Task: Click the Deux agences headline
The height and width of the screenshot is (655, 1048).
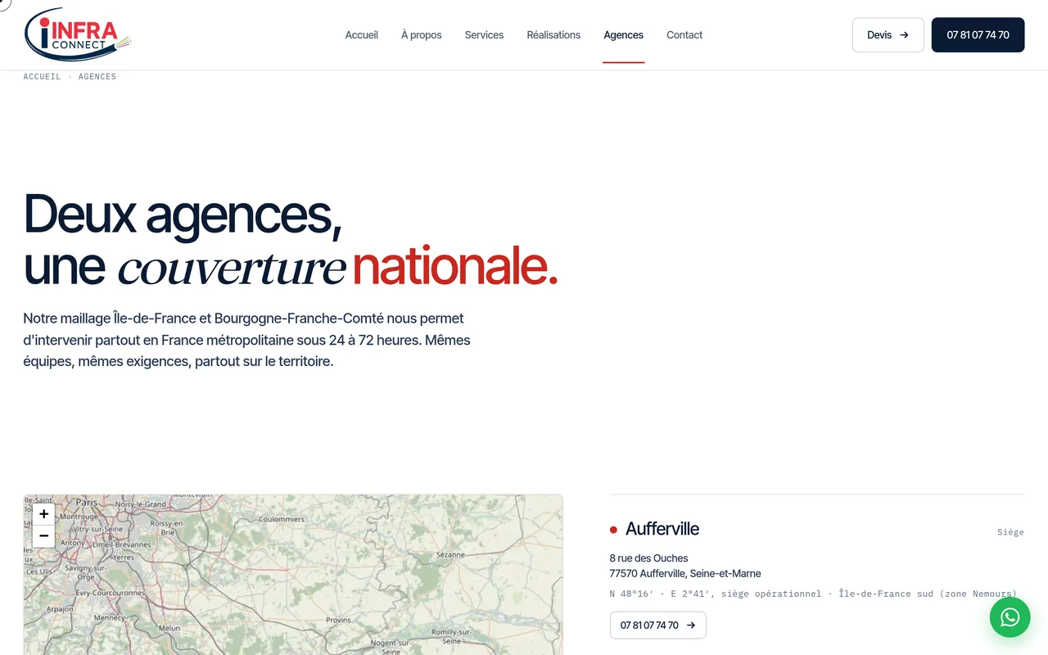Action: [183, 215]
